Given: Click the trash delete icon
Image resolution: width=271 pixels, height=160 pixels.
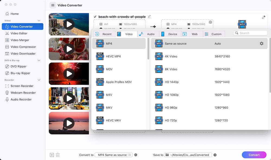Looking at the screenshot, I should coord(58,155).
